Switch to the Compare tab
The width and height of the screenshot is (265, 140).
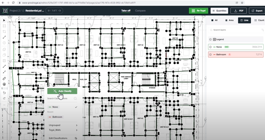coord(140,11)
